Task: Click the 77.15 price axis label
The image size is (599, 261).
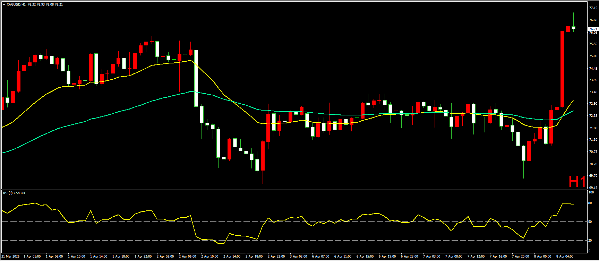Action: pyautogui.click(x=593, y=8)
